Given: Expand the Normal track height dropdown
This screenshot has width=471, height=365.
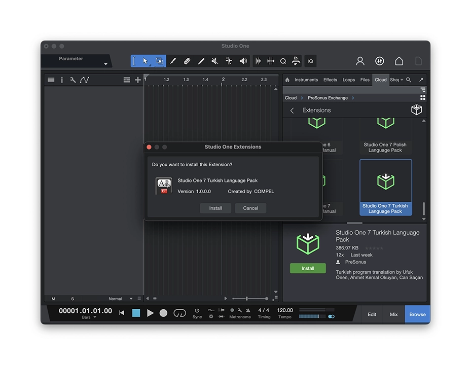Looking at the screenshot, I should click(x=131, y=299).
